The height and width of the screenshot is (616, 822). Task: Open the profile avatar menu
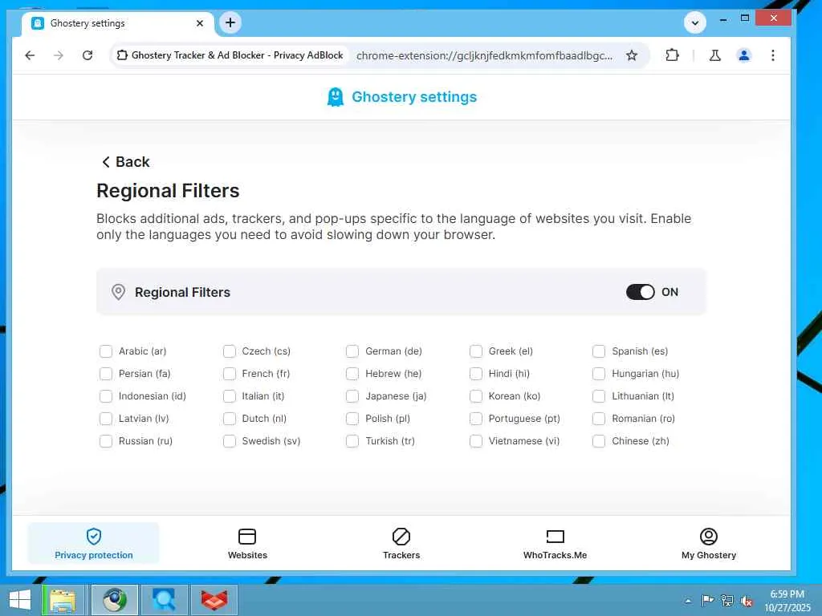(744, 55)
